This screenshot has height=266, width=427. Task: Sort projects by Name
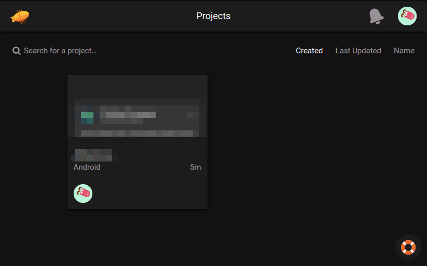(x=404, y=51)
